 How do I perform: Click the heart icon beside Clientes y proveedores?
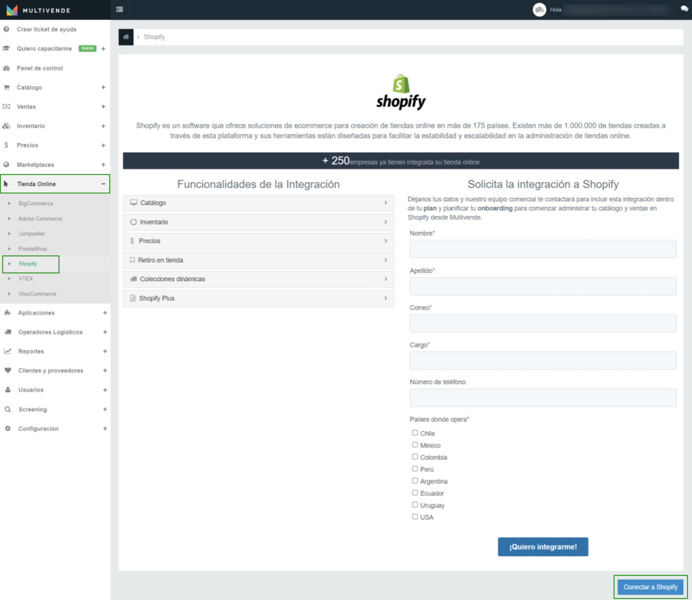pos(8,371)
